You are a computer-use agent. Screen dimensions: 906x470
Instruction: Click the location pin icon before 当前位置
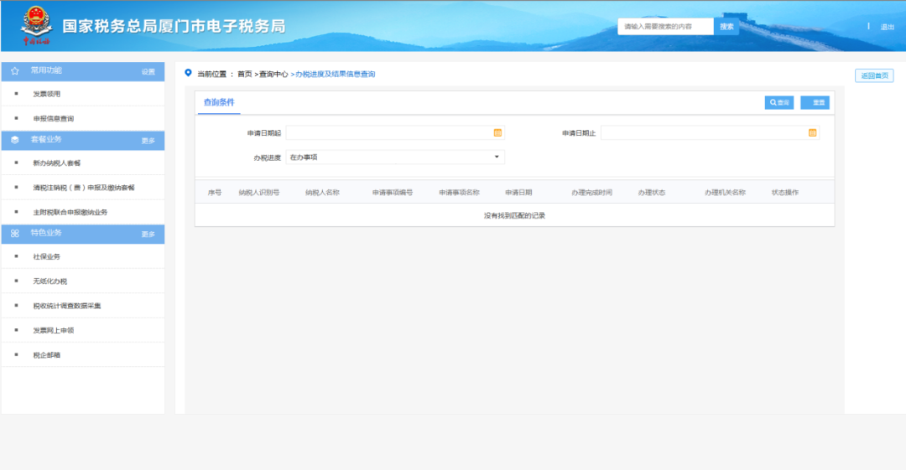(188, 73)
